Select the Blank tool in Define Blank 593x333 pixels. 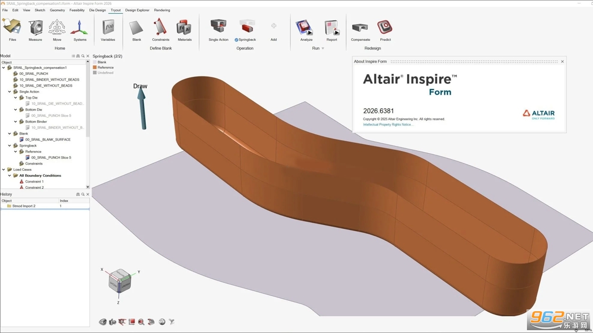[x=136, y=27]
